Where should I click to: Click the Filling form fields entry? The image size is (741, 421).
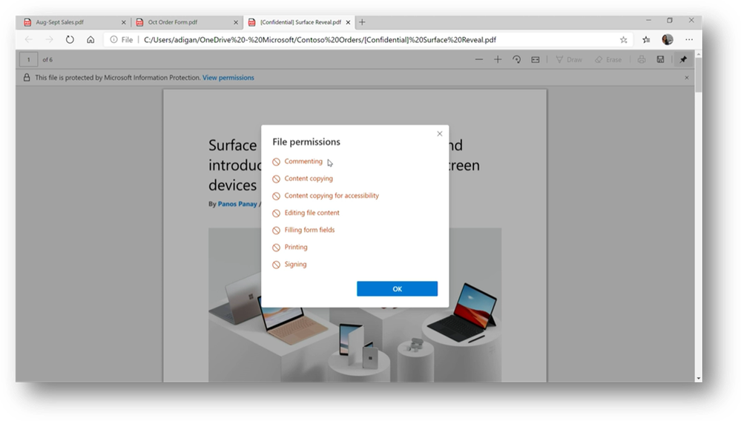click(x=304, y=230)
